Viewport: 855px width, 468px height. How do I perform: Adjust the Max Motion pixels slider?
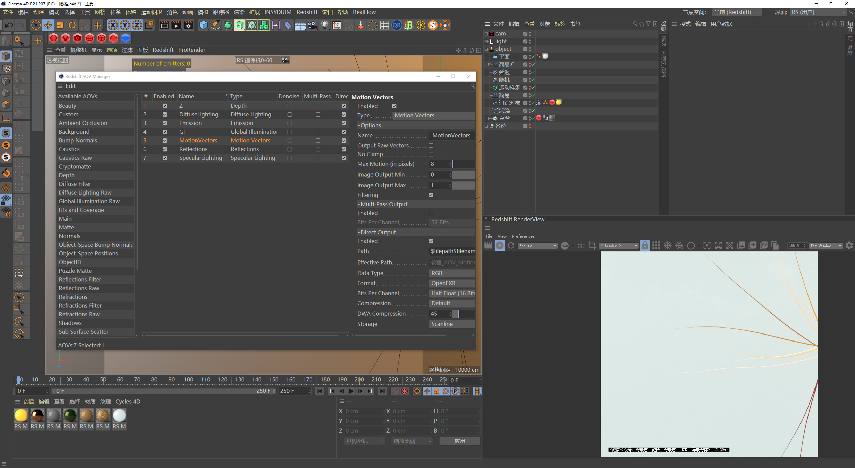pos(464,164)
